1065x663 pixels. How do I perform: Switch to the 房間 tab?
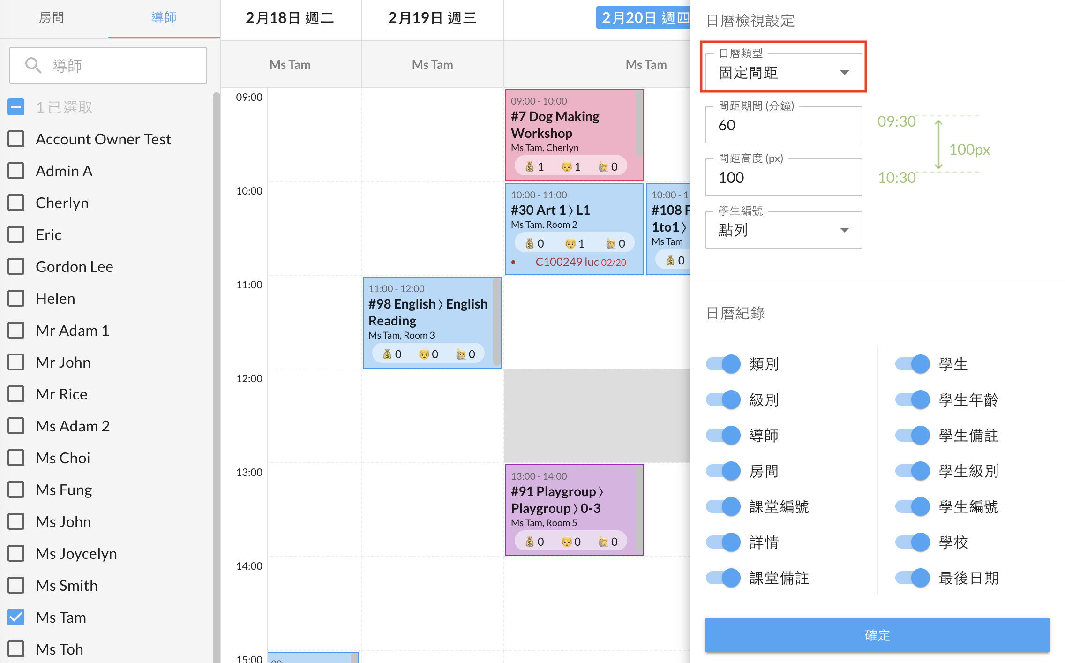pyautogui.click(x=52, y=18)
